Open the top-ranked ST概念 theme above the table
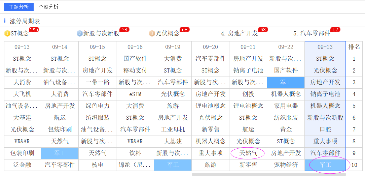The width and height of the screenshot is (365, 176). tap(20, 34)
